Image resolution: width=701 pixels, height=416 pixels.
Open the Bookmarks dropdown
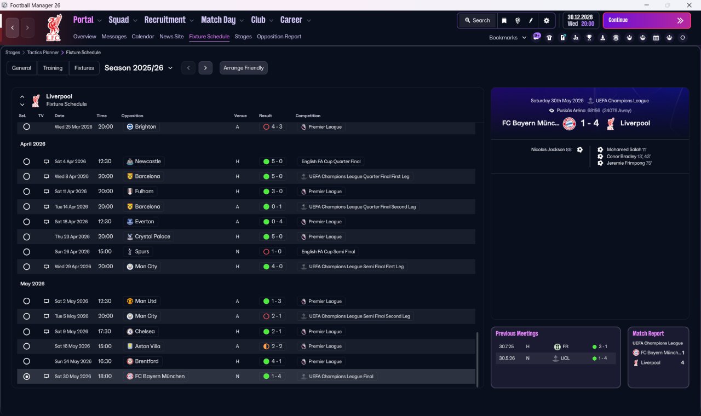(508, 38)
